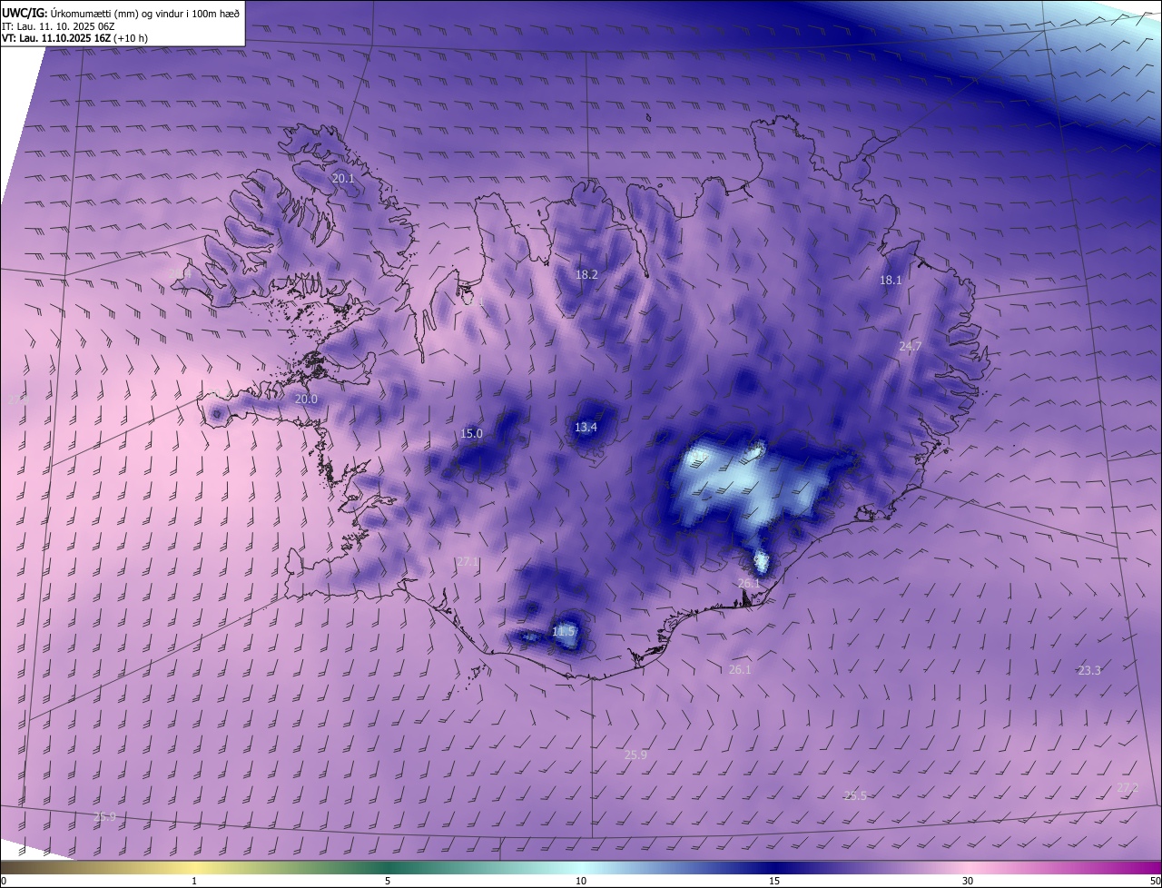Screen dimensions: 1162x888
Task: Click the 18.1 value label in the northeast
Action: [x=891, y=281]
